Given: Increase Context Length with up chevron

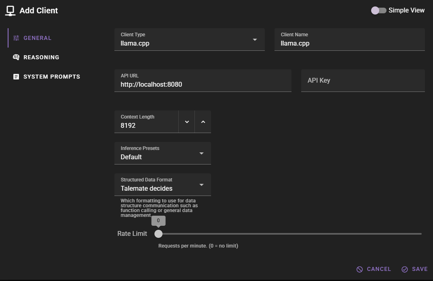Looking at the screenshot, I should [x=203, y=122].
